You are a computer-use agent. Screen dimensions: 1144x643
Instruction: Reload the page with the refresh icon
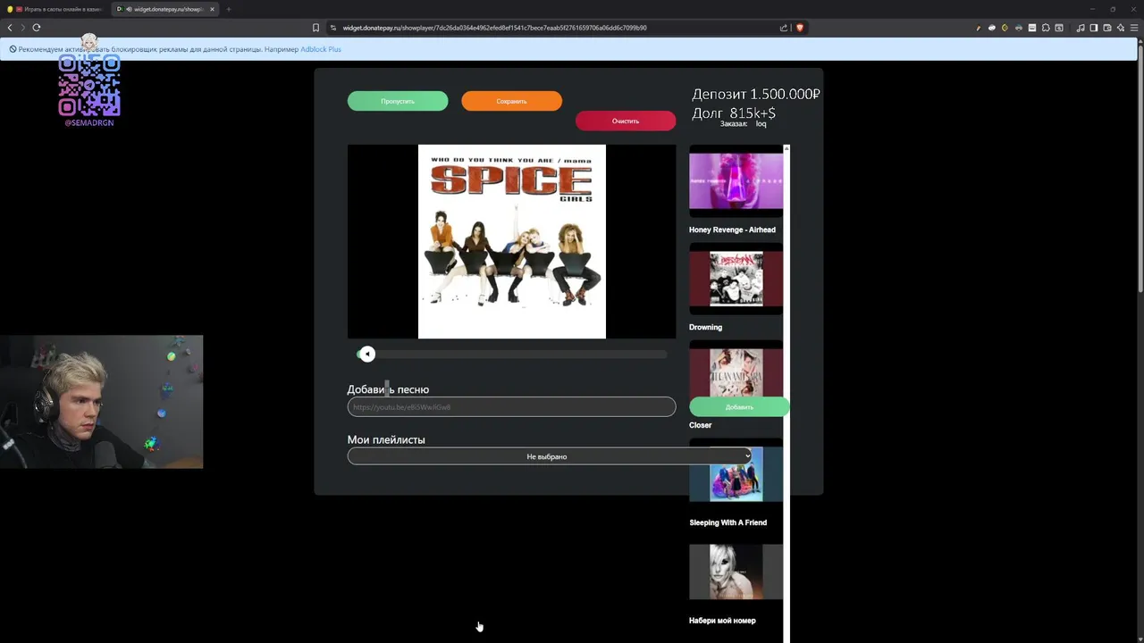coord(37,28)
